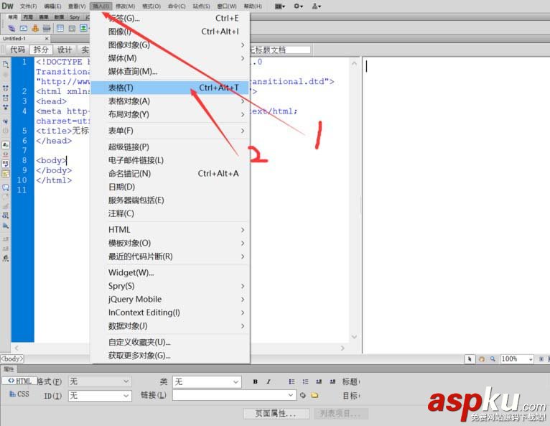Choose 超级链接(P) menu entry
Viewport: 550px width, 426px height.
[169, 147]
